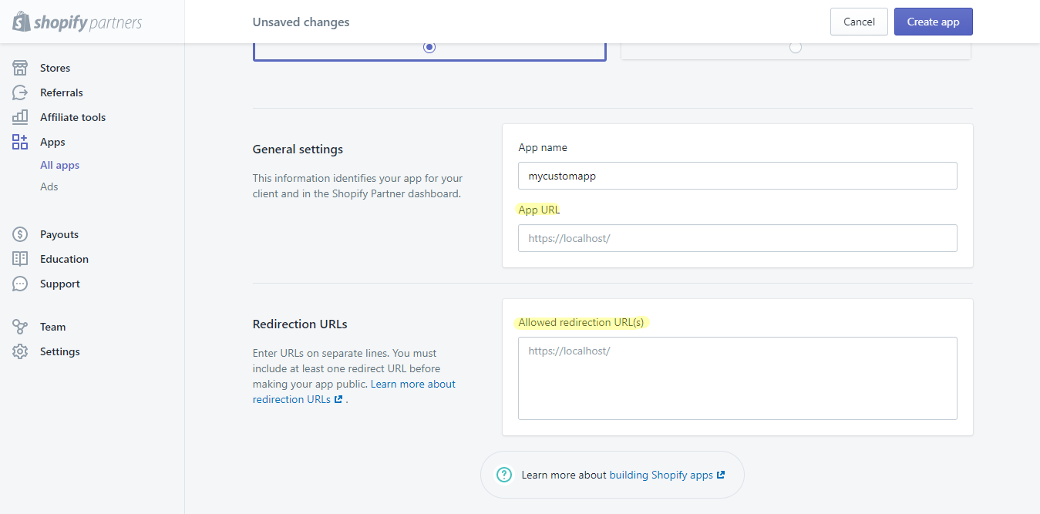
Task: Click the Allowed redirection URL(s) text area
Action: (x=738, y=378)
